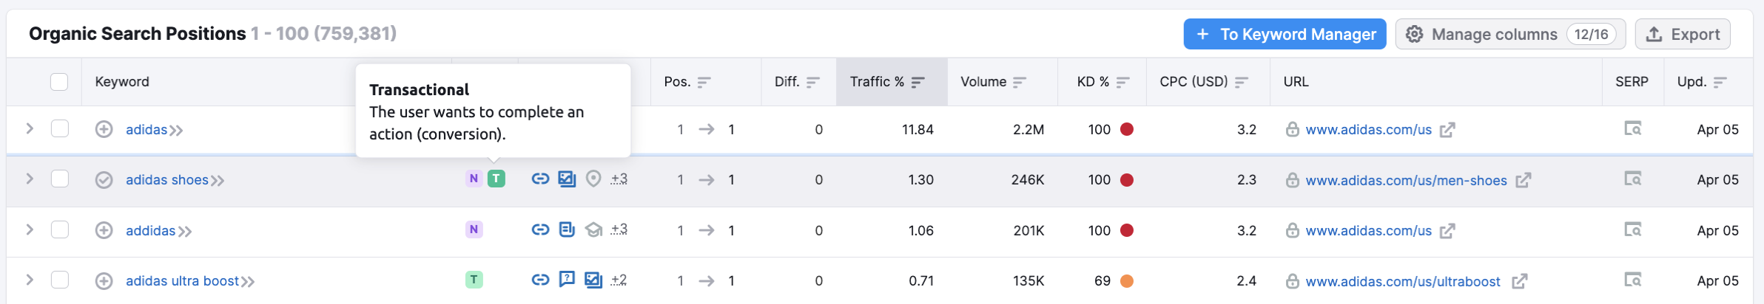Click image pack SERP feature for adidas shoes
1764x304 pixels.
click(567, 179)
